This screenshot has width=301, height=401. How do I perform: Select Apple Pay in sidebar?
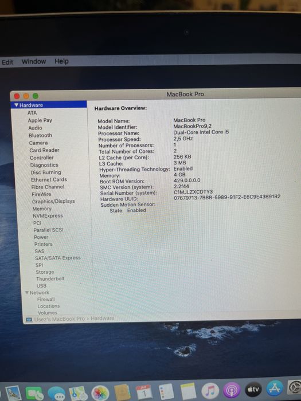[40, 120]
